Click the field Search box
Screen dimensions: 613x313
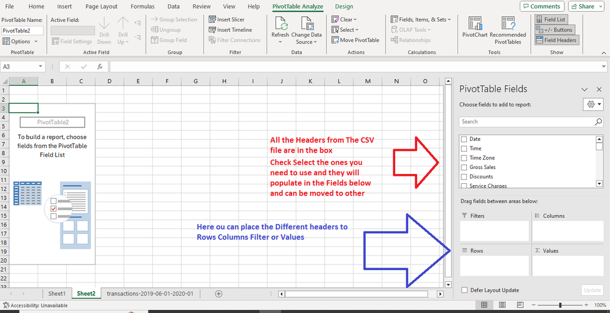tap(526, 122)
